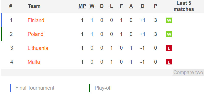Open the Lithuania team link
204x95 pixels.
pyautogui.click(x=38, y=48)
